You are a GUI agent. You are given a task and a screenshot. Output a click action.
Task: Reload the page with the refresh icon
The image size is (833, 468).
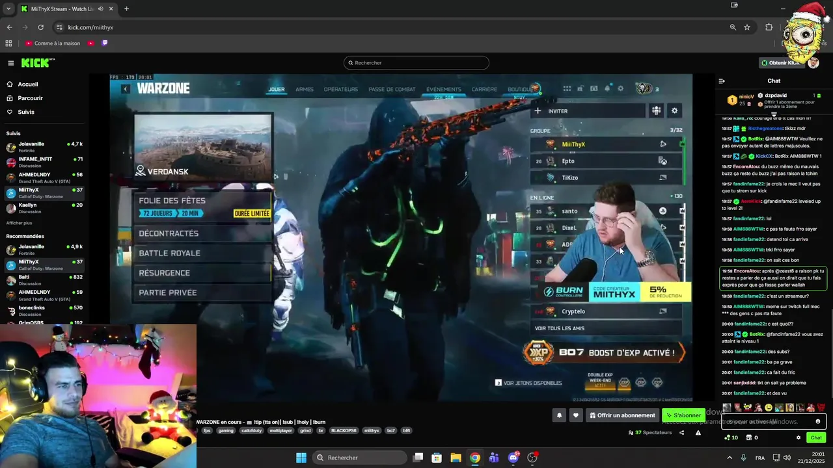(x=40, y=27)
